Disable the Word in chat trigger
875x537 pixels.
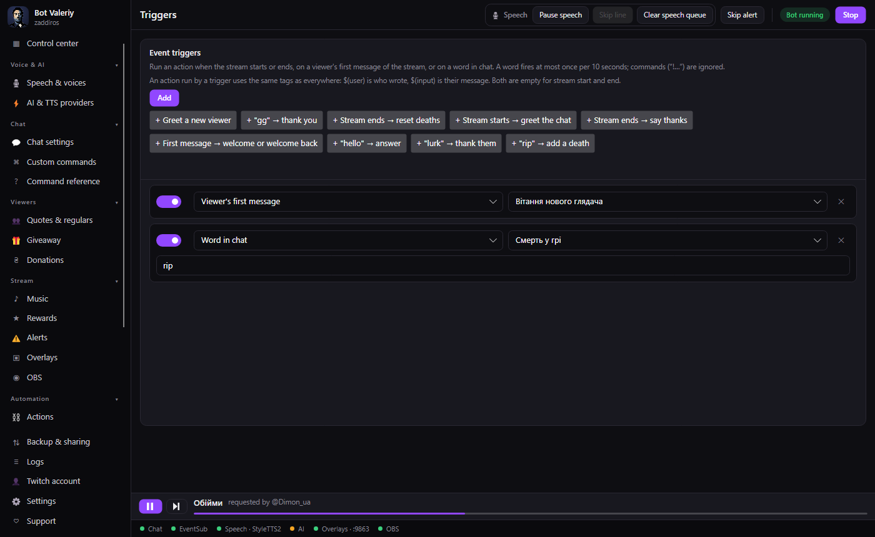[169, 240]
